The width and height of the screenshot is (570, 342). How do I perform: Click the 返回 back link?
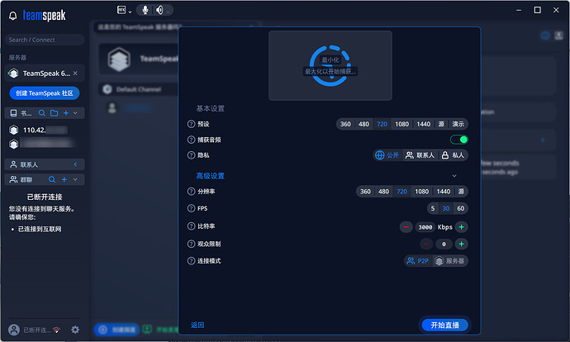click(x=197, y=325)
